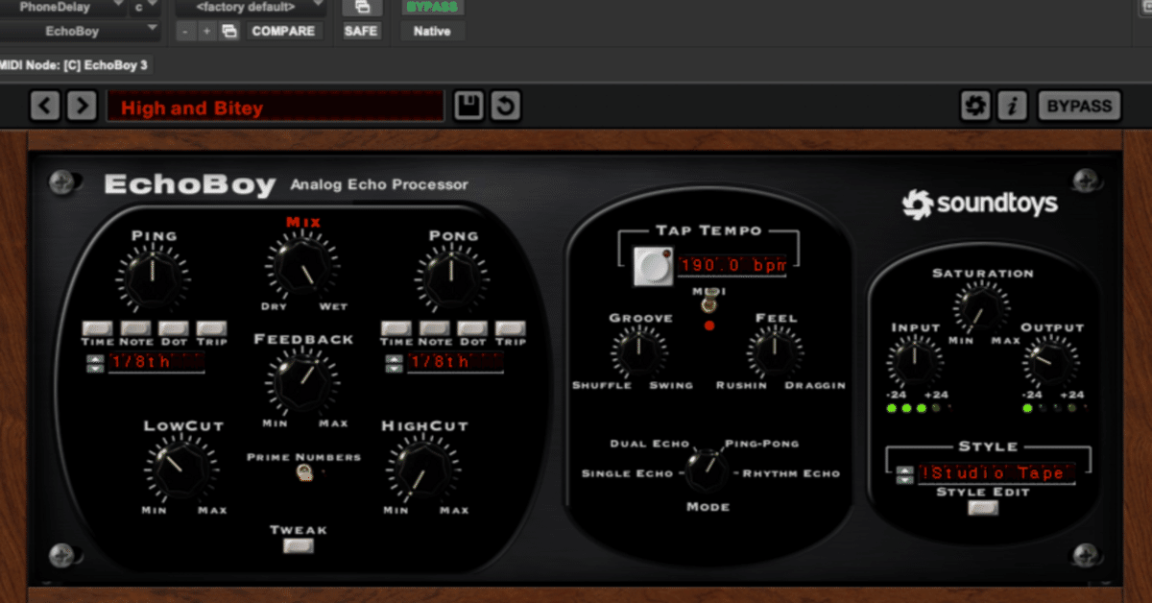This screenshot has height=603, width=1152.
Task: Enable Pong Time mode button
Action: click(x=396, y=329)
